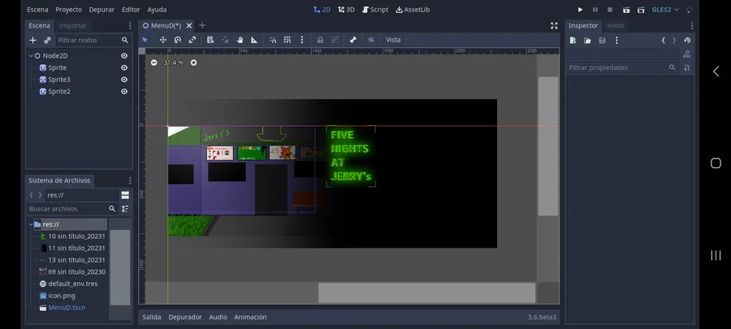Lock the selected object

320,40
